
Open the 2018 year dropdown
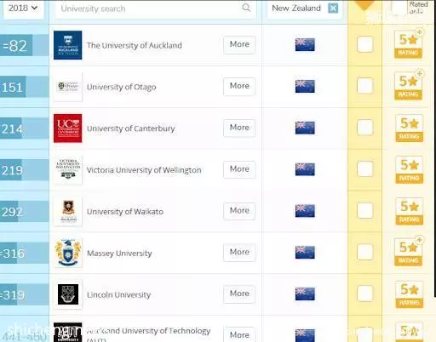[23, 9]
